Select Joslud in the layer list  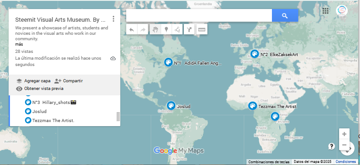[x=39, y=112]
